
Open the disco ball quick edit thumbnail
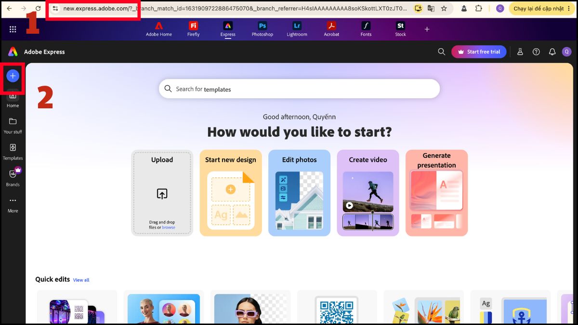(x=77, y=307)
